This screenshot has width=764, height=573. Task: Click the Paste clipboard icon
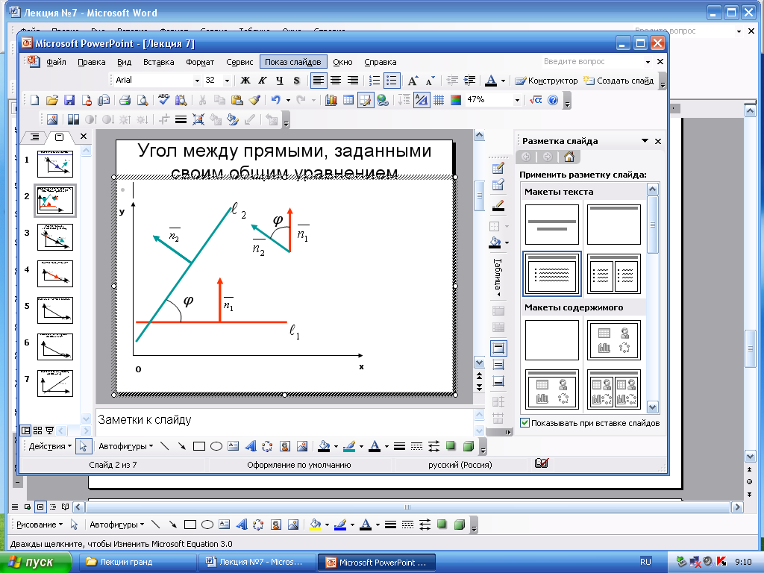[x=237, y=101]
